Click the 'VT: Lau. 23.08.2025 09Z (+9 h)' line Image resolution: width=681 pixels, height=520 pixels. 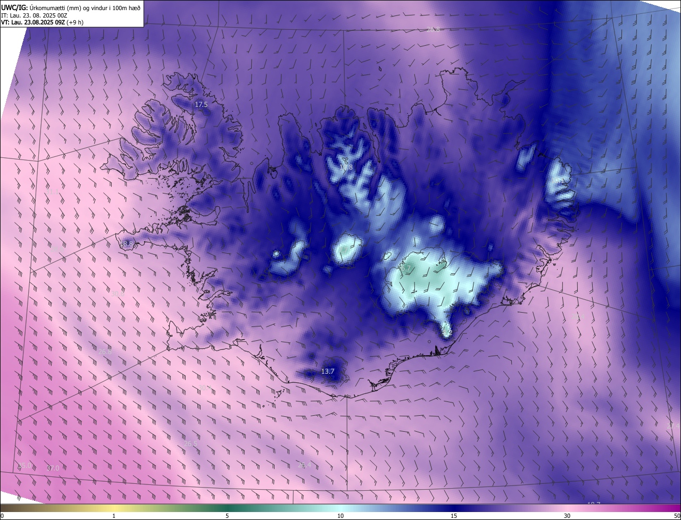coord(42,22)
